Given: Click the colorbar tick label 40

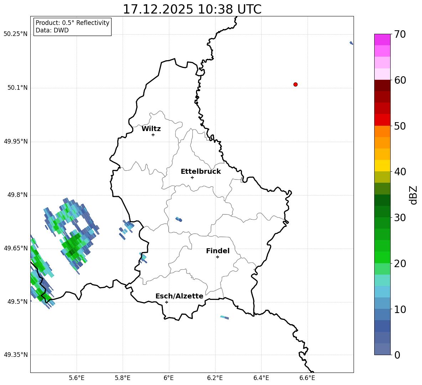Looking at the screenshot, I should (400, 172).
